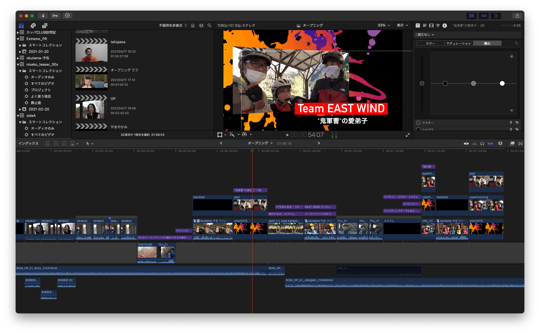Image resolution: width=540 pixels, height=334 pixels.
Task: Click the Info inspector icon
Action: [x=445, y=25]
